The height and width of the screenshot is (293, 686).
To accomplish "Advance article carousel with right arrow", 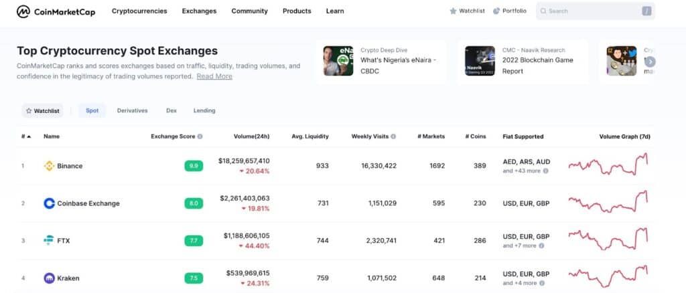I will (649, 62).
